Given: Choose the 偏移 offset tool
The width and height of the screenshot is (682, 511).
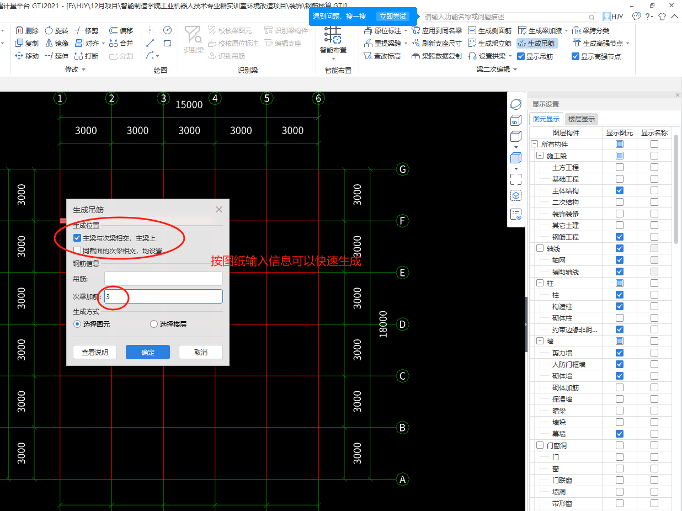Looking at the screenshot, I should pos(121,30).
